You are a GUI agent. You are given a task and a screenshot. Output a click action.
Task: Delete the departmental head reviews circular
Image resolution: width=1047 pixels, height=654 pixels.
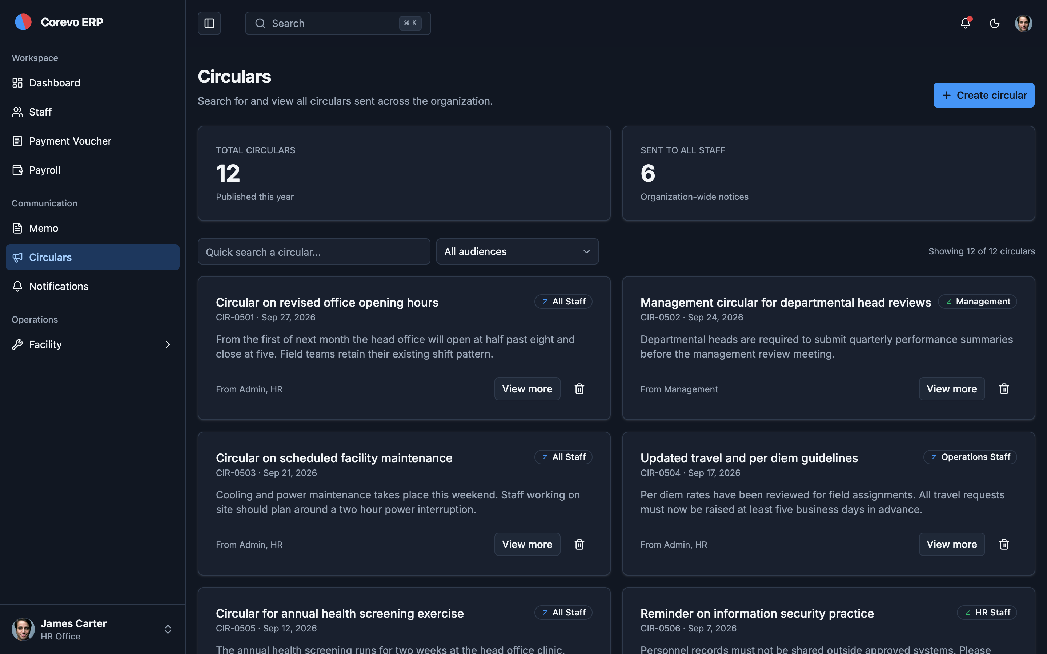coord(1004,389)
